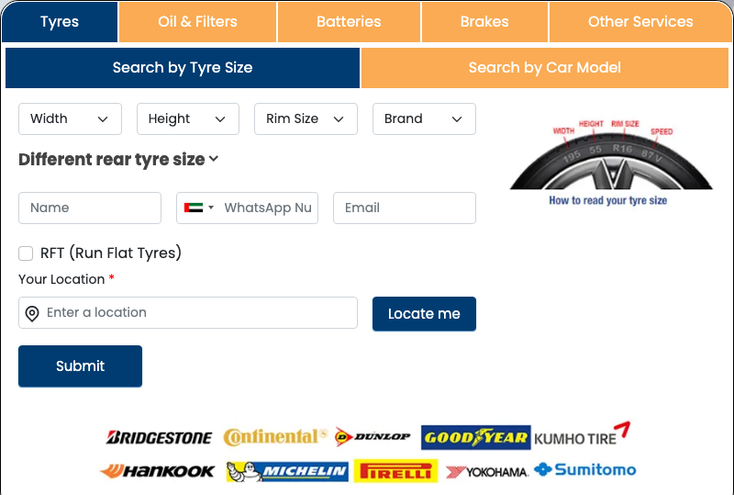The height and width of the screenshot is (495, 734).
Task: Click the Bridgestone brand logo
Action: (159, 437)
